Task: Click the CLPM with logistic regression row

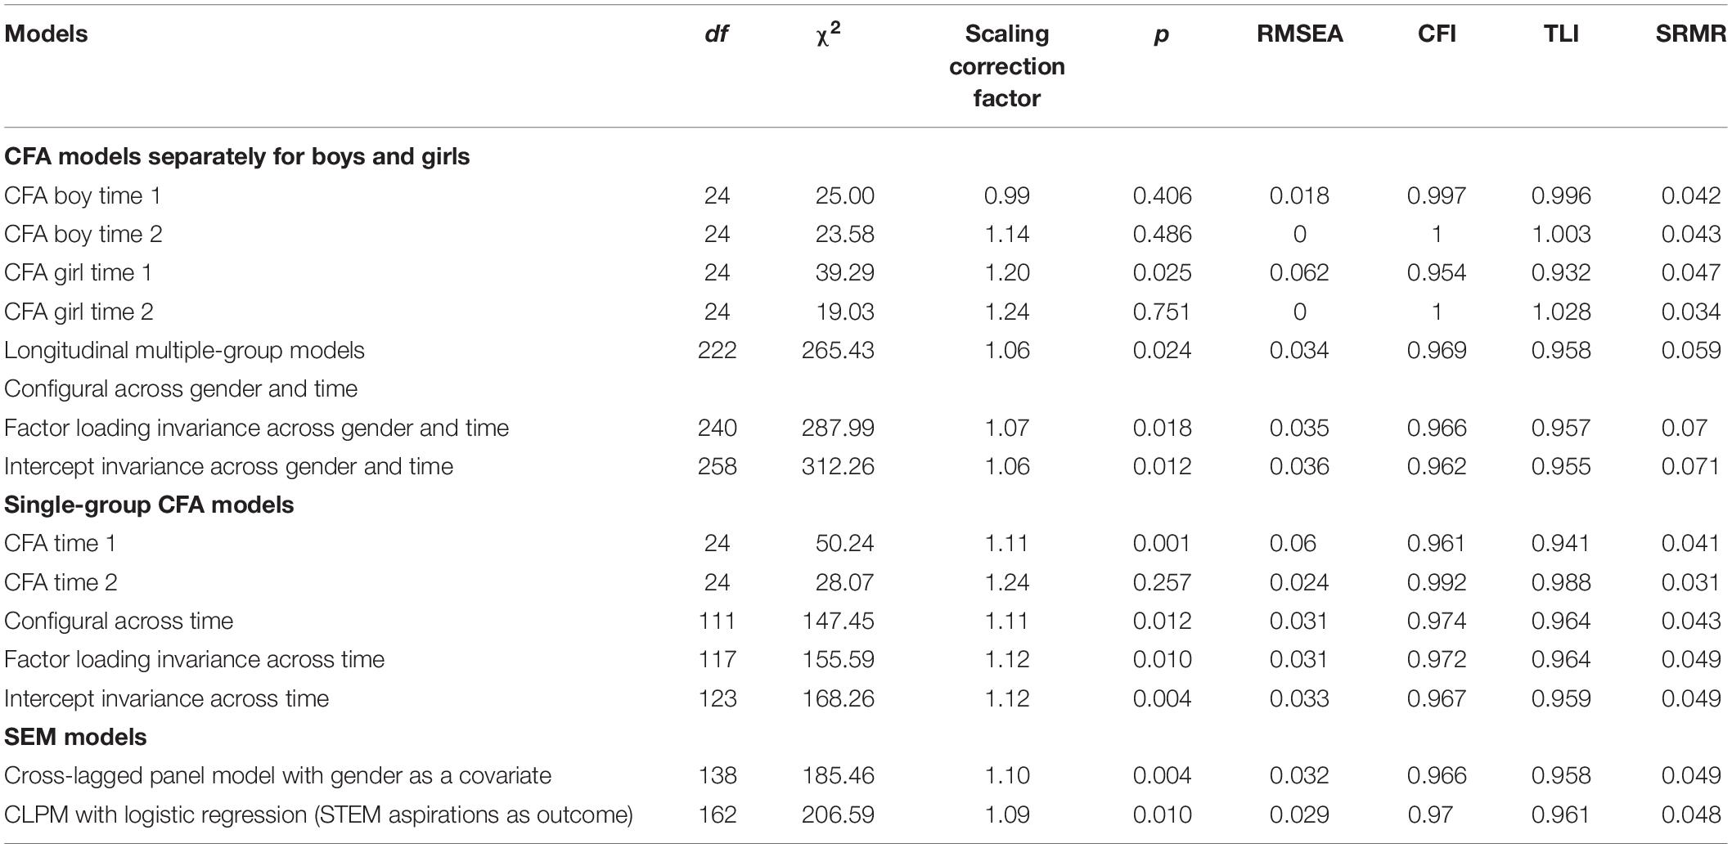Action: point(866,814)
